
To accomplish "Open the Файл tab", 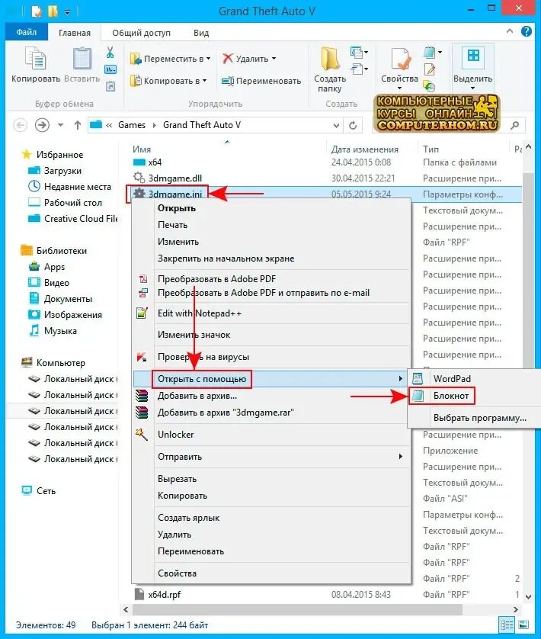I will click(27, 32).
